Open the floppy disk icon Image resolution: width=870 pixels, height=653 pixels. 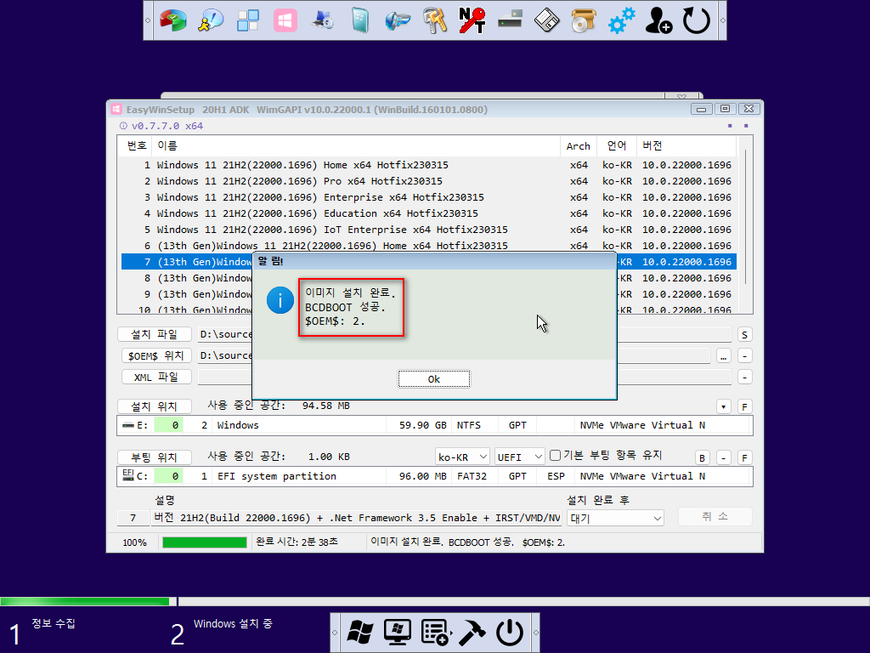point(546,20)
